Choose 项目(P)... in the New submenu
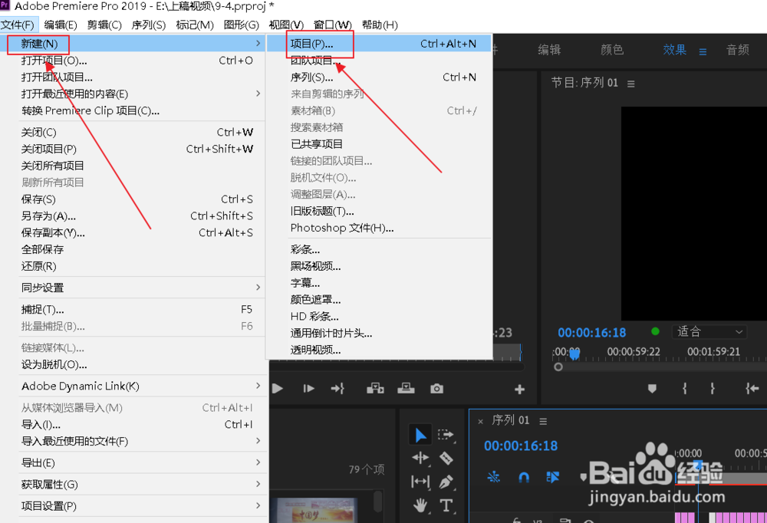The width and height of the screenshot is (767, 523). click(x=379, y=44)
